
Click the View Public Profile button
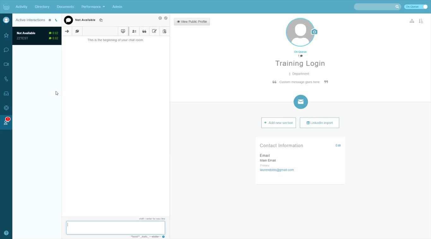(192, 21)
